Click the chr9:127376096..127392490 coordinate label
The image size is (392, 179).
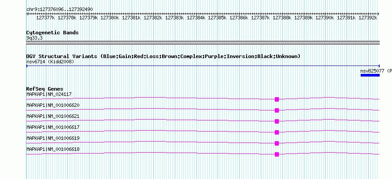click(x=59, y=10)
